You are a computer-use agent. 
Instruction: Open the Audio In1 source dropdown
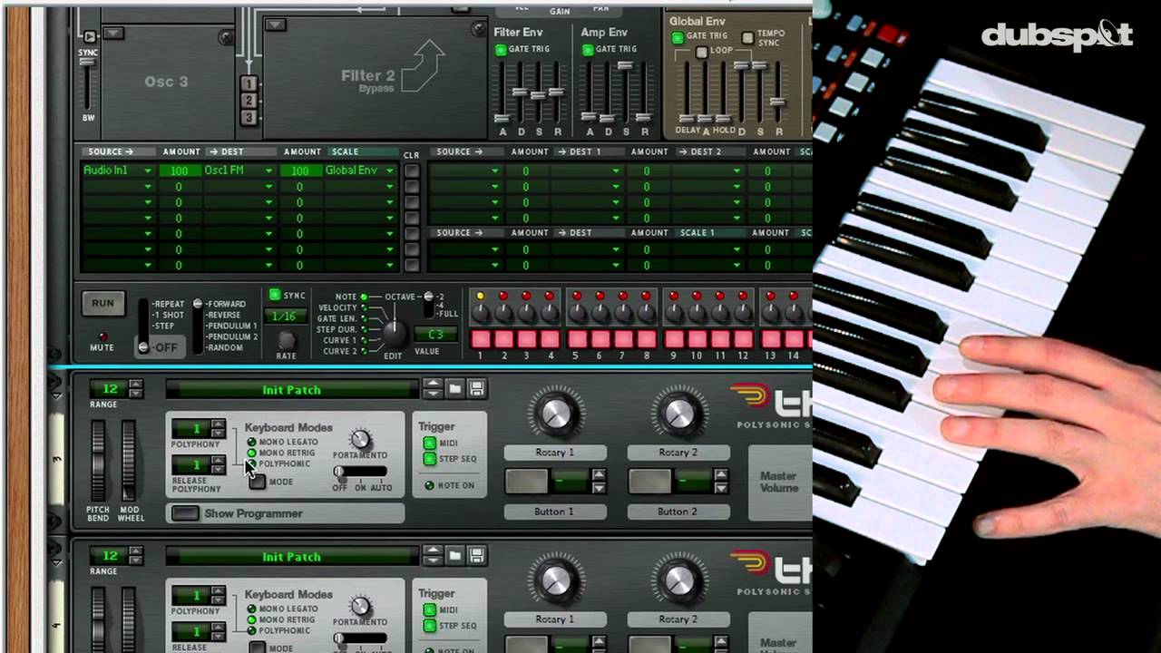point(148,171)
